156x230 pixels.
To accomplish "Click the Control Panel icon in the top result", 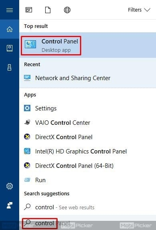I will pos(30,44).
